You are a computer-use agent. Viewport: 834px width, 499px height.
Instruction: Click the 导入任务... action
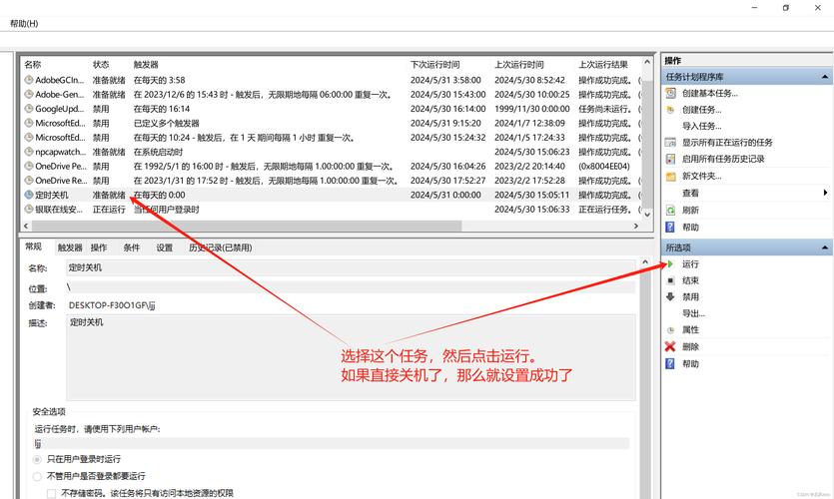click(701, 126)
